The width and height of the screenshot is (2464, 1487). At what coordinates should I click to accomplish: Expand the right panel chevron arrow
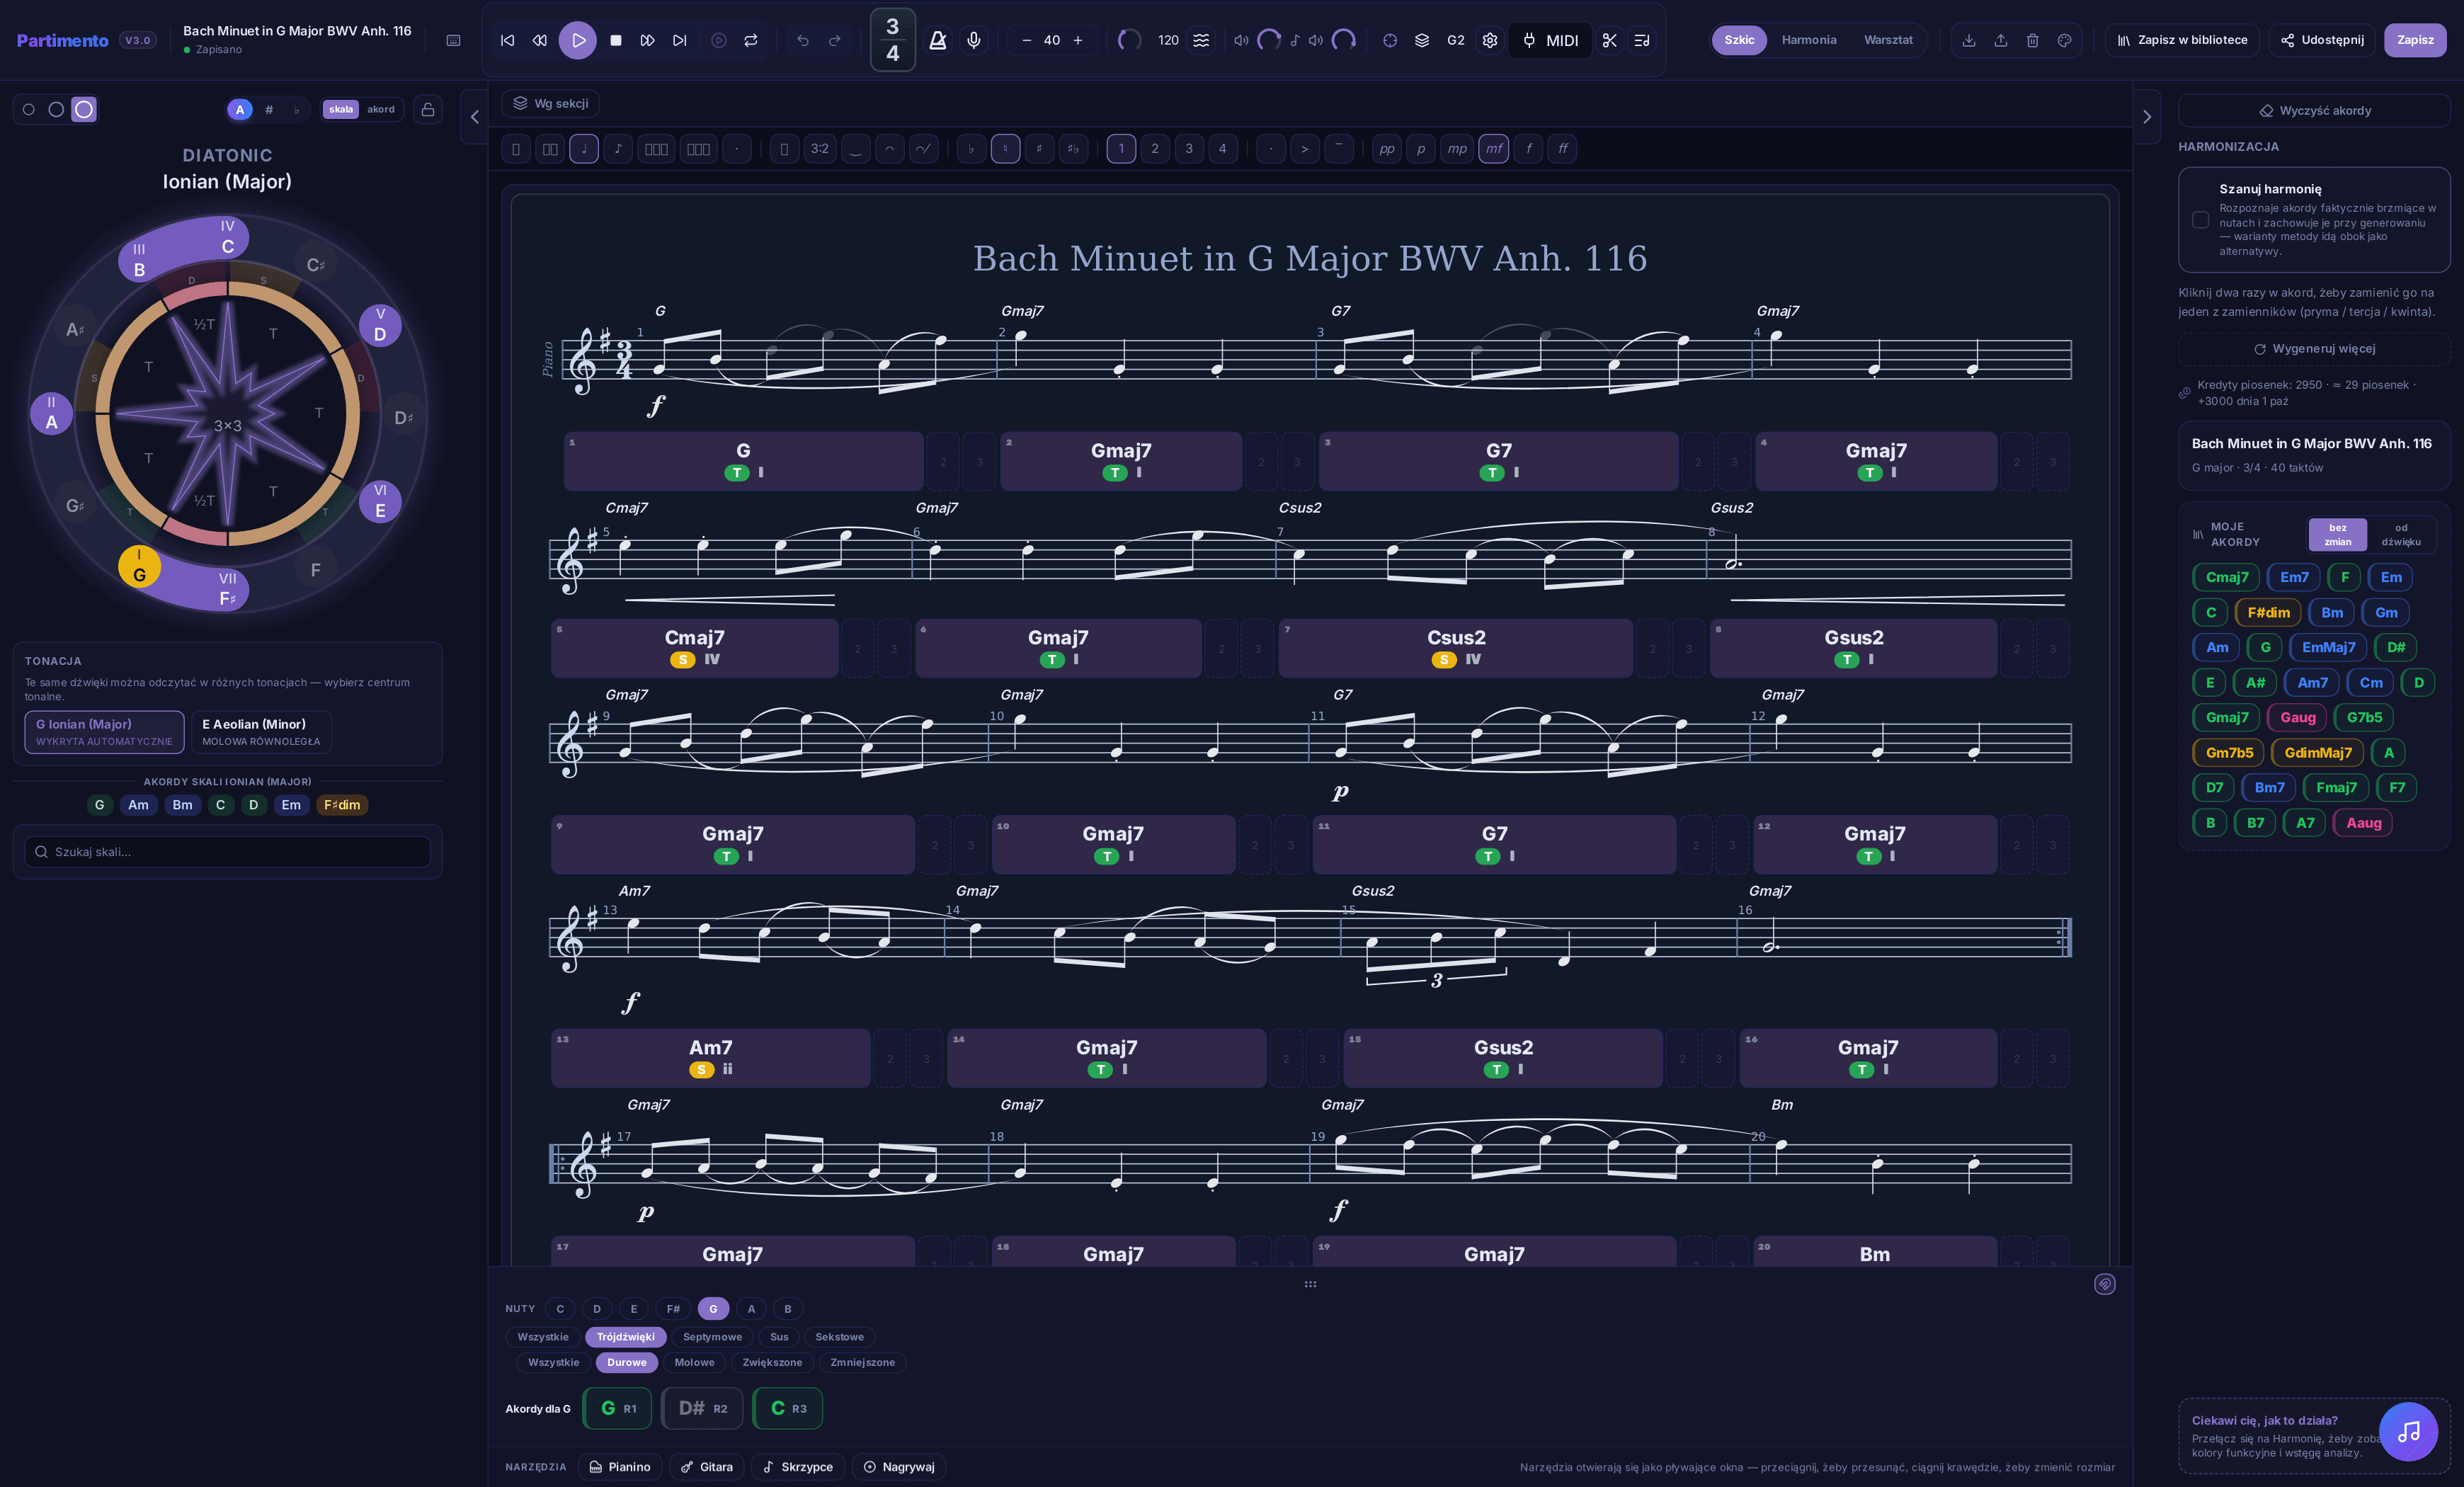(2146, 117)
